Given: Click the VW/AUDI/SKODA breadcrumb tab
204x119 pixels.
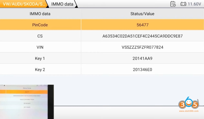Looking at the screenshot, I should [23, 4].
